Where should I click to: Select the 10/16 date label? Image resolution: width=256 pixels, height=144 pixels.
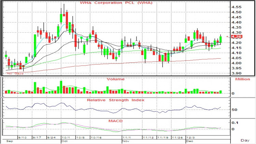click(96, 138)
